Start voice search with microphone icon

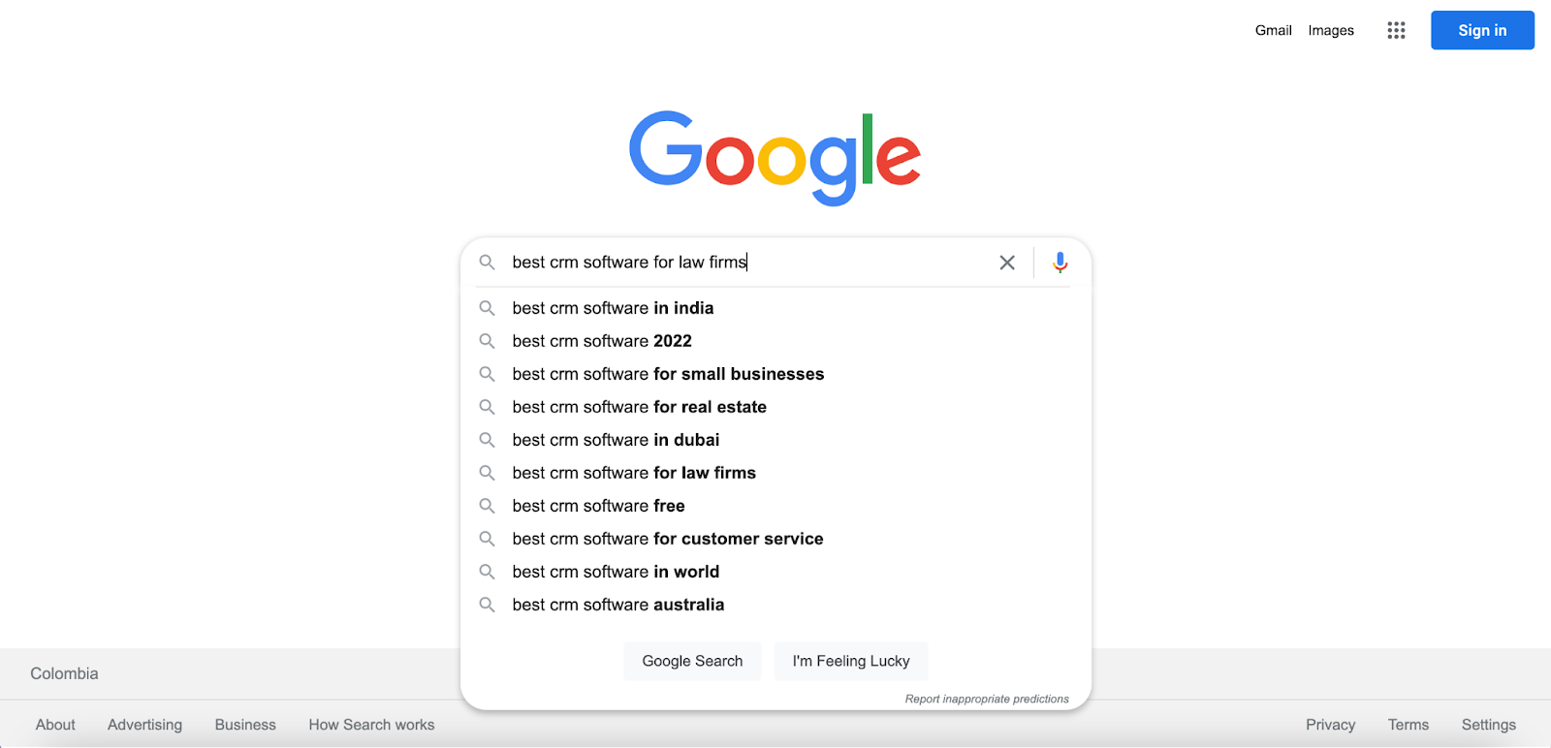tap(1060, 263)
